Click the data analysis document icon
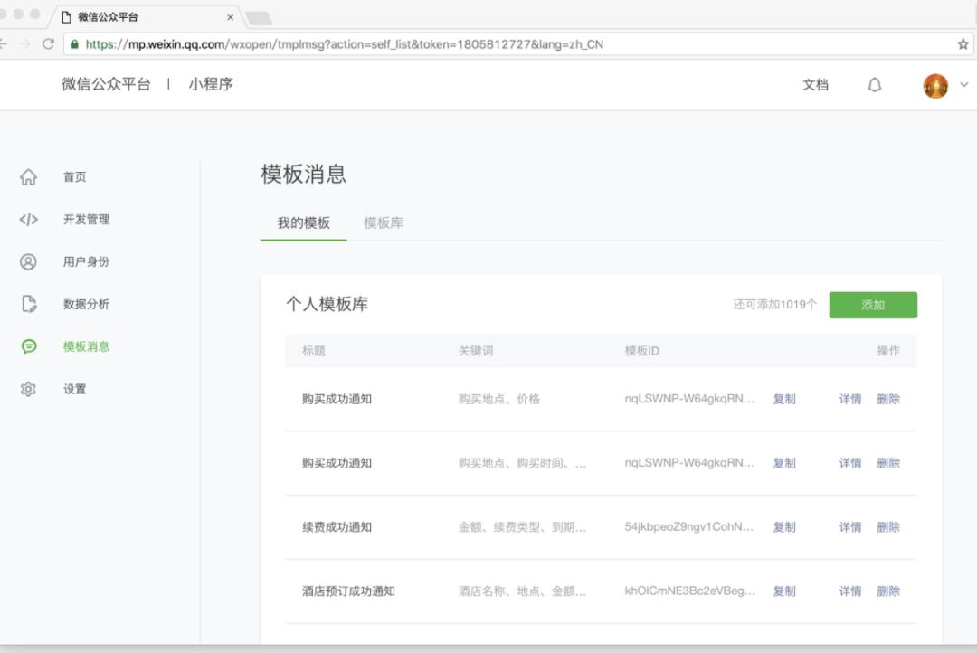This screenshot has height=653, width=977. [x=29, y=304]
